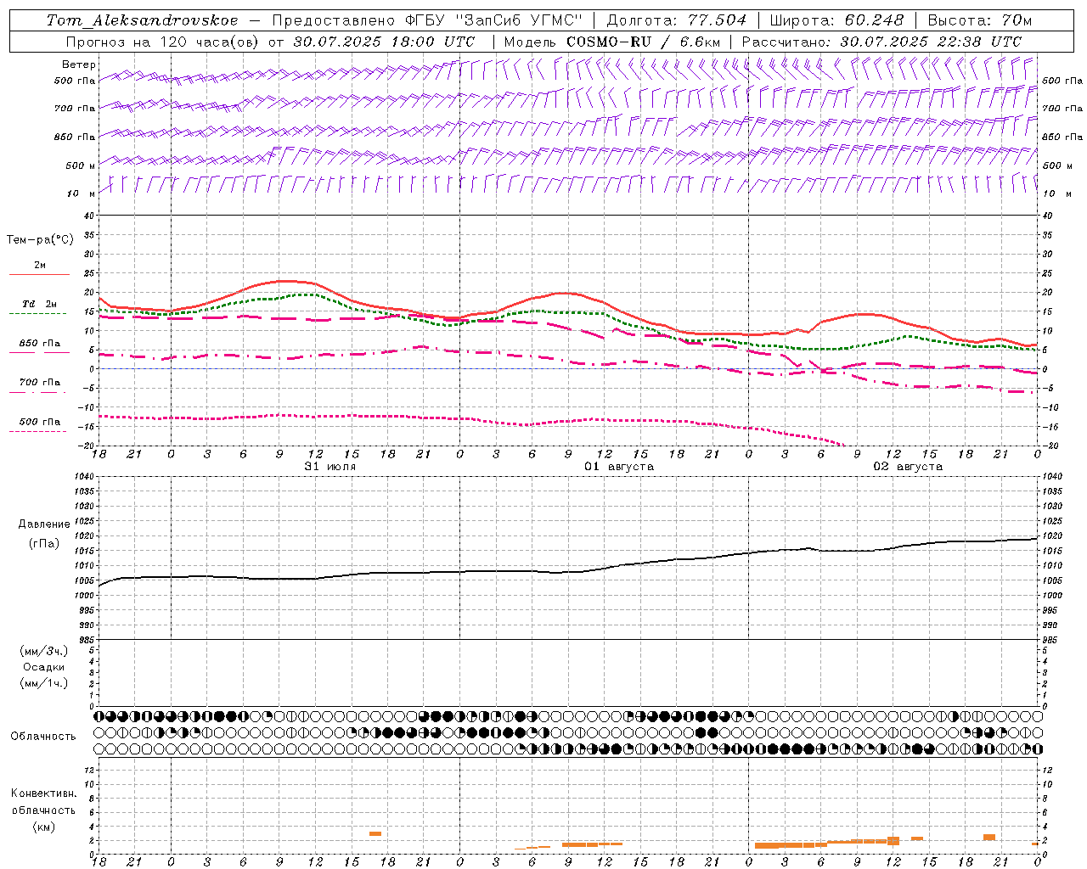Screen dimensions: 1087x869
Task: Click the 10 м wind level label on left
Action: [x=81, y=193]
